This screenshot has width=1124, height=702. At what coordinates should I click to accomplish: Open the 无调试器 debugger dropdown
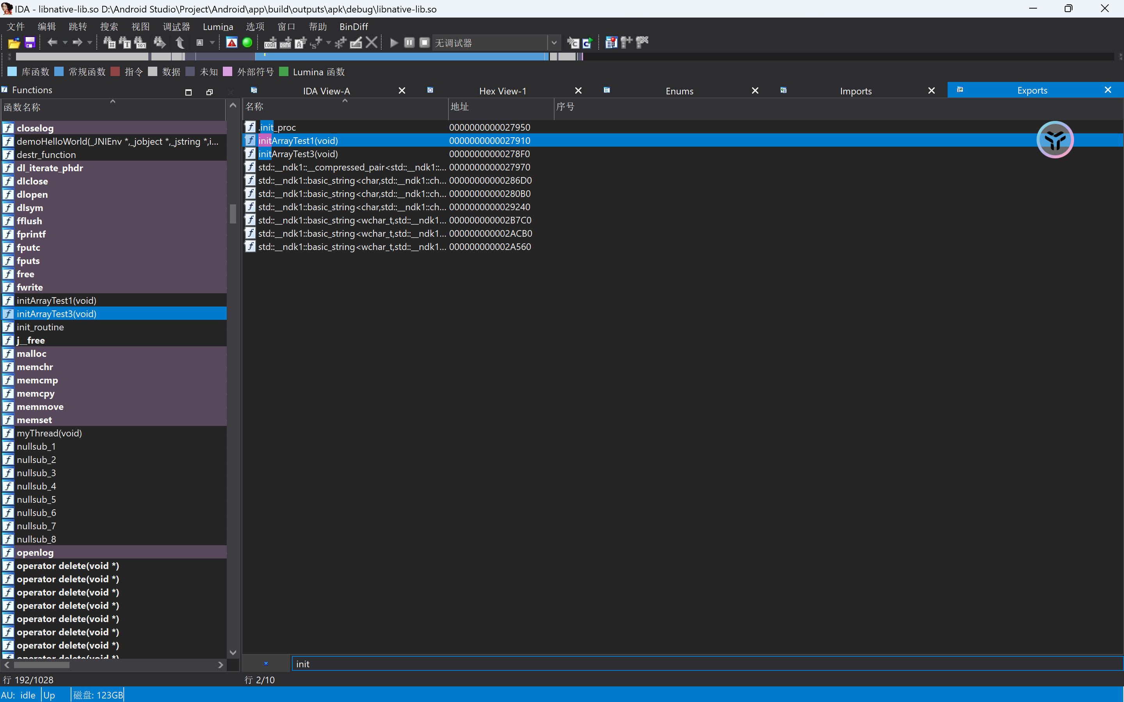pos(554,43)
